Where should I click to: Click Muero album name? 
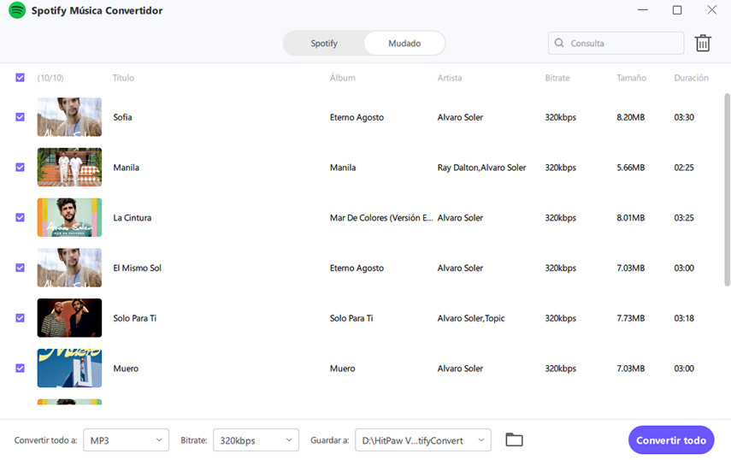click(342, 369)
